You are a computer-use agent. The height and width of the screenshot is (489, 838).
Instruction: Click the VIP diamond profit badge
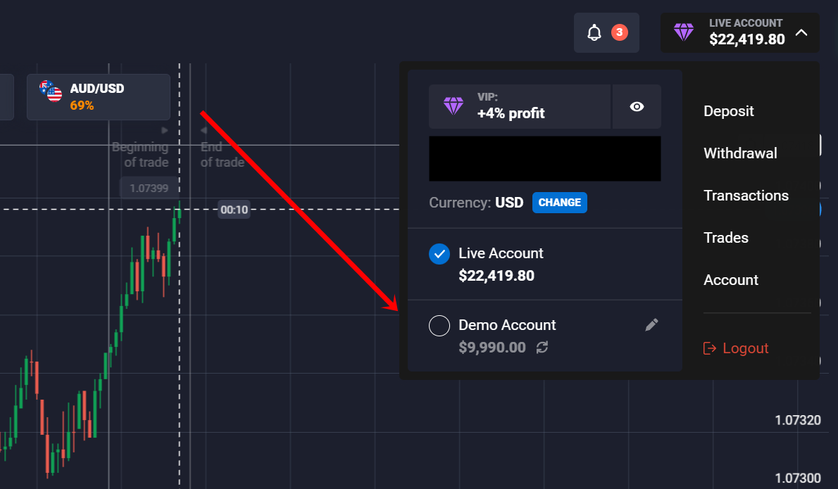pos(519,106)
